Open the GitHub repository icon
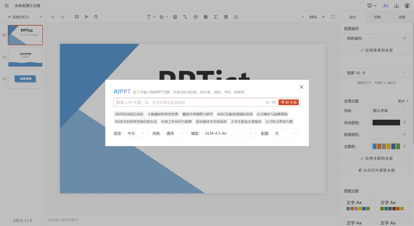Screen dimensions: 414x226 (407, 6)
